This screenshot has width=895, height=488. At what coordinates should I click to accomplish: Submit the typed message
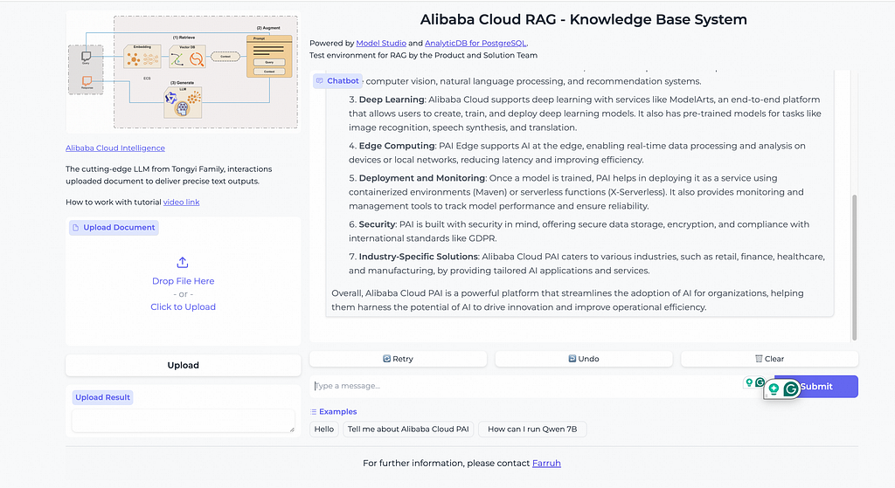[816, 386]
